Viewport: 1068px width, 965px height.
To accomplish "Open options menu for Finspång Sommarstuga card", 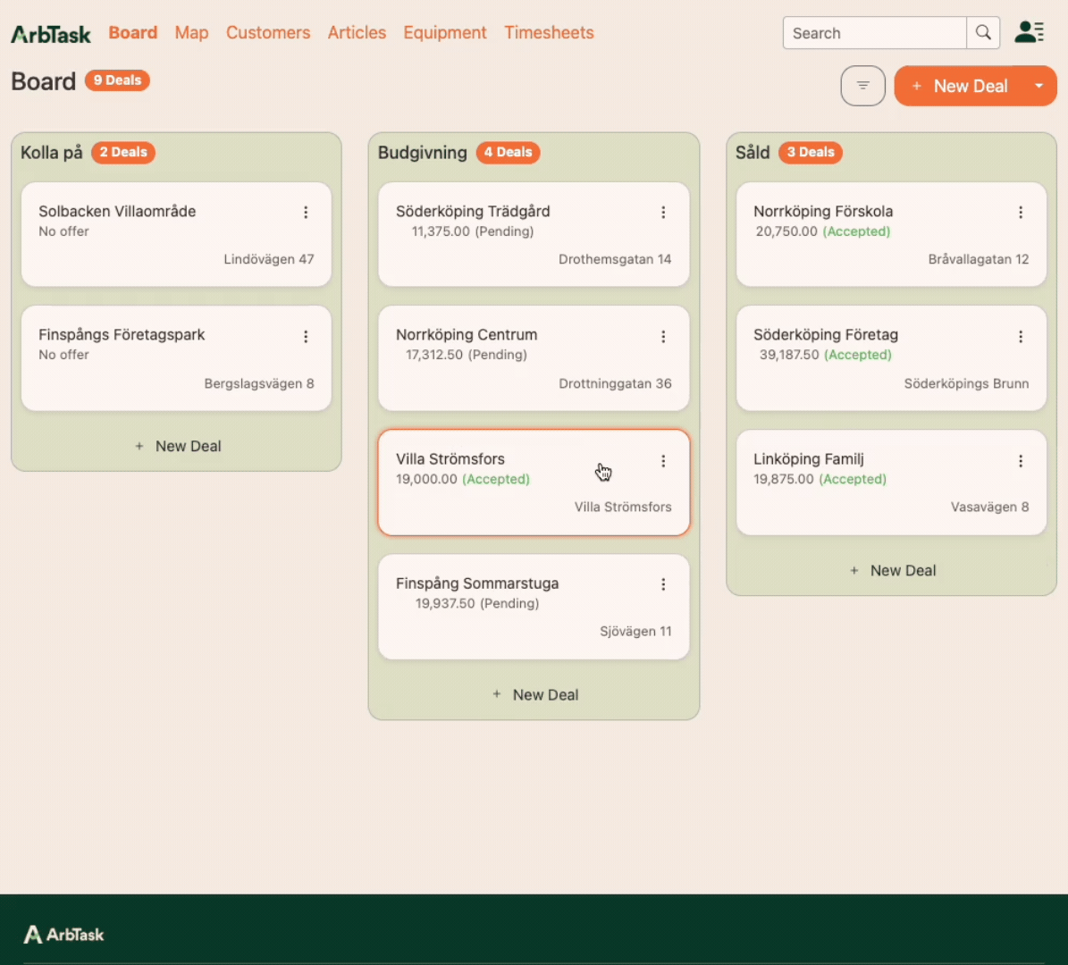I will (663, 584).
